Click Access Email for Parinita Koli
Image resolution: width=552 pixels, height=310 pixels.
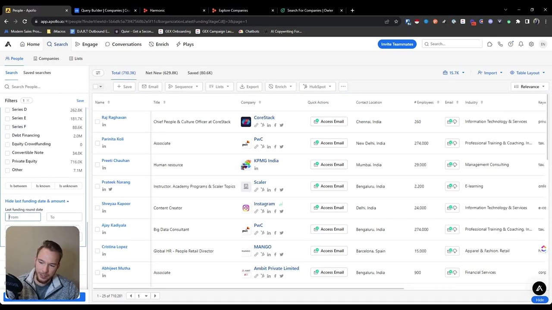[x=329, y=143]
